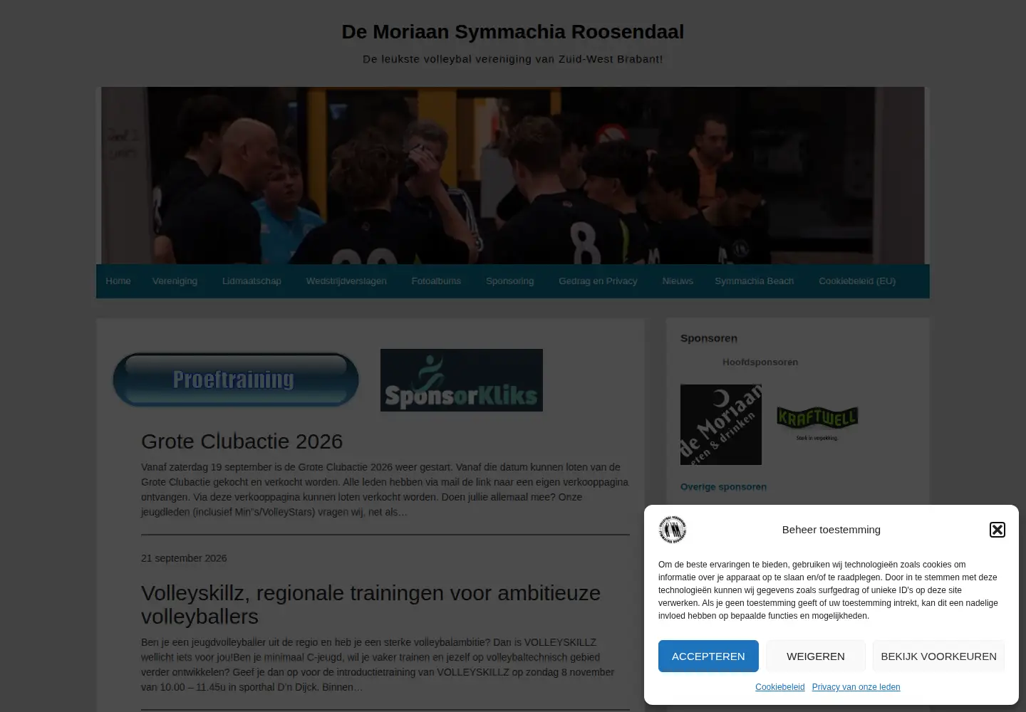Click the team header photo
The image size is (1026, 712).
point(513,175)
